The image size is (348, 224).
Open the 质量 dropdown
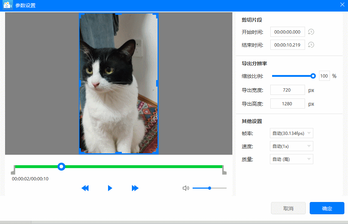[x=291, y=159]
